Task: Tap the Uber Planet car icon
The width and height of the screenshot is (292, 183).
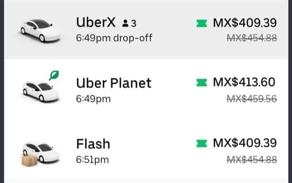Action: coord(40,91)
